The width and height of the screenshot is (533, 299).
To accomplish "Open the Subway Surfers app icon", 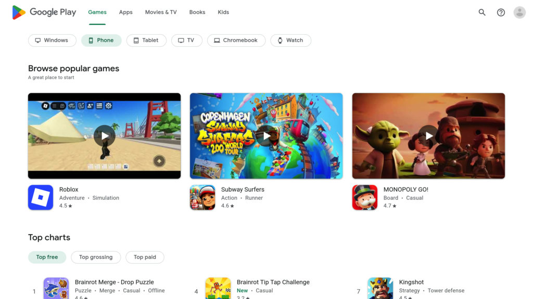I will tap(202, 197).
